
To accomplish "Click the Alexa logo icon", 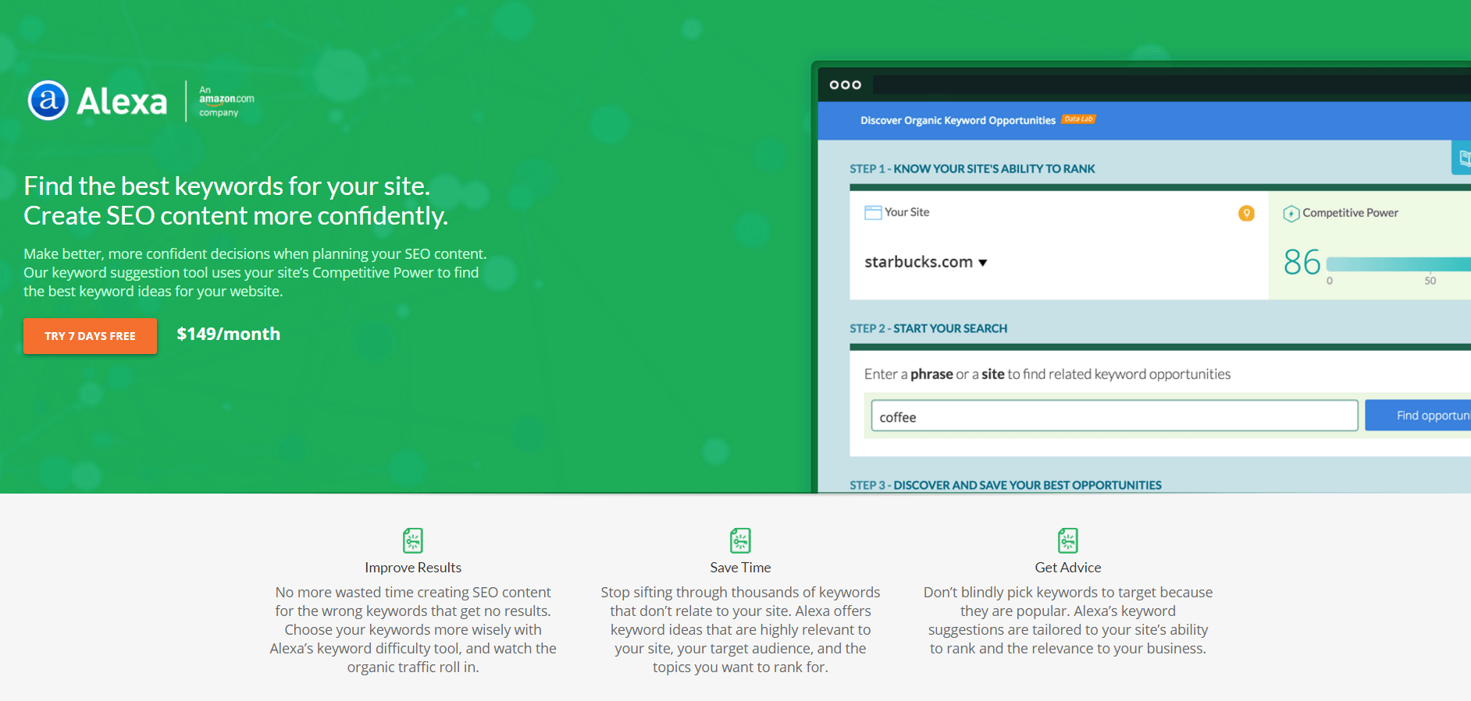I will click(x=48, y=101).
